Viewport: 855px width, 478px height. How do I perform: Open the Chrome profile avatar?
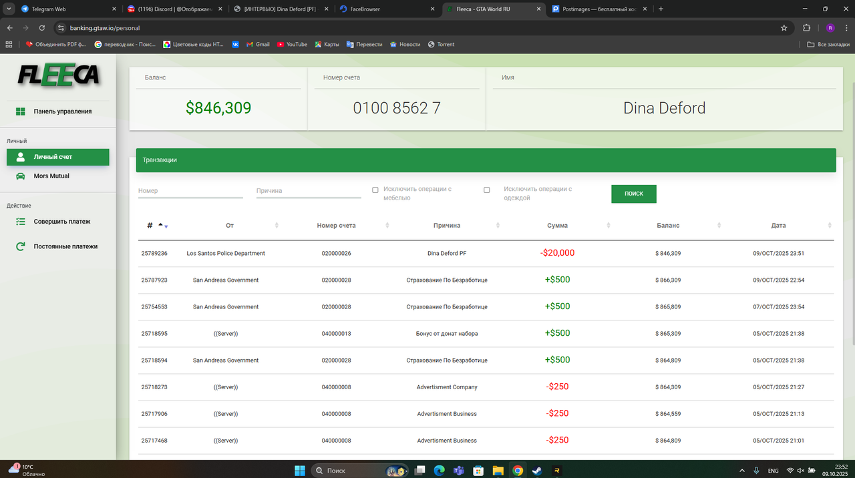(830, 28)
